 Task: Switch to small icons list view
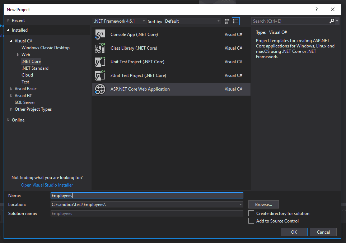(236, 21)
